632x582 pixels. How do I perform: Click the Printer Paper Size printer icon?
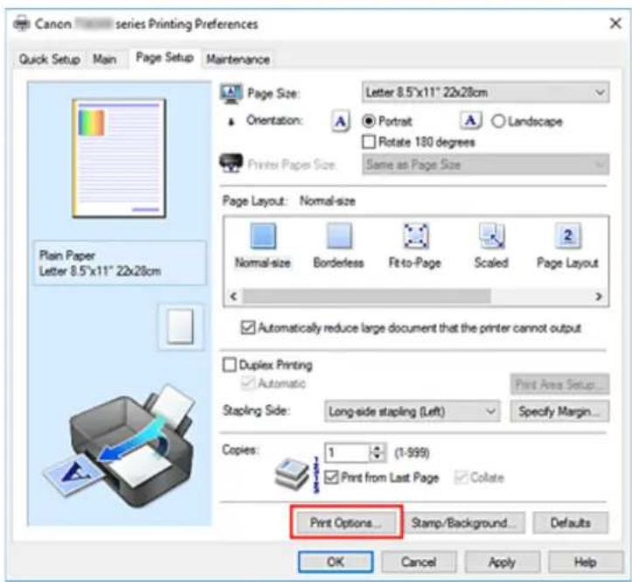tap(231, 164)
